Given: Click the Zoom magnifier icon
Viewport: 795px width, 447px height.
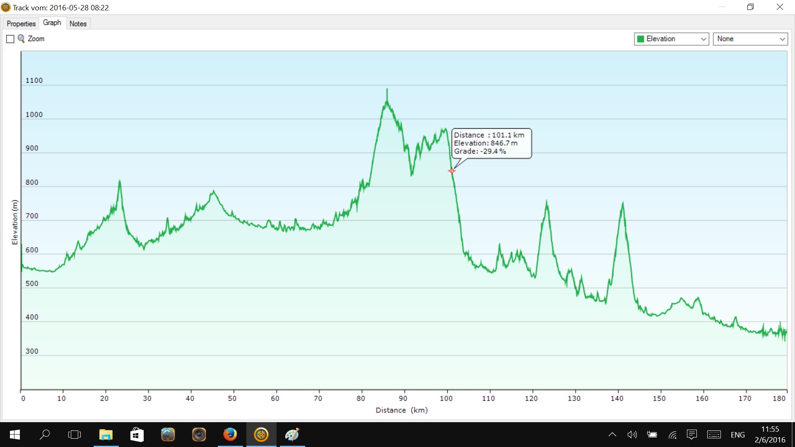Looking at the screenshot, I should (x=21, y=38).
